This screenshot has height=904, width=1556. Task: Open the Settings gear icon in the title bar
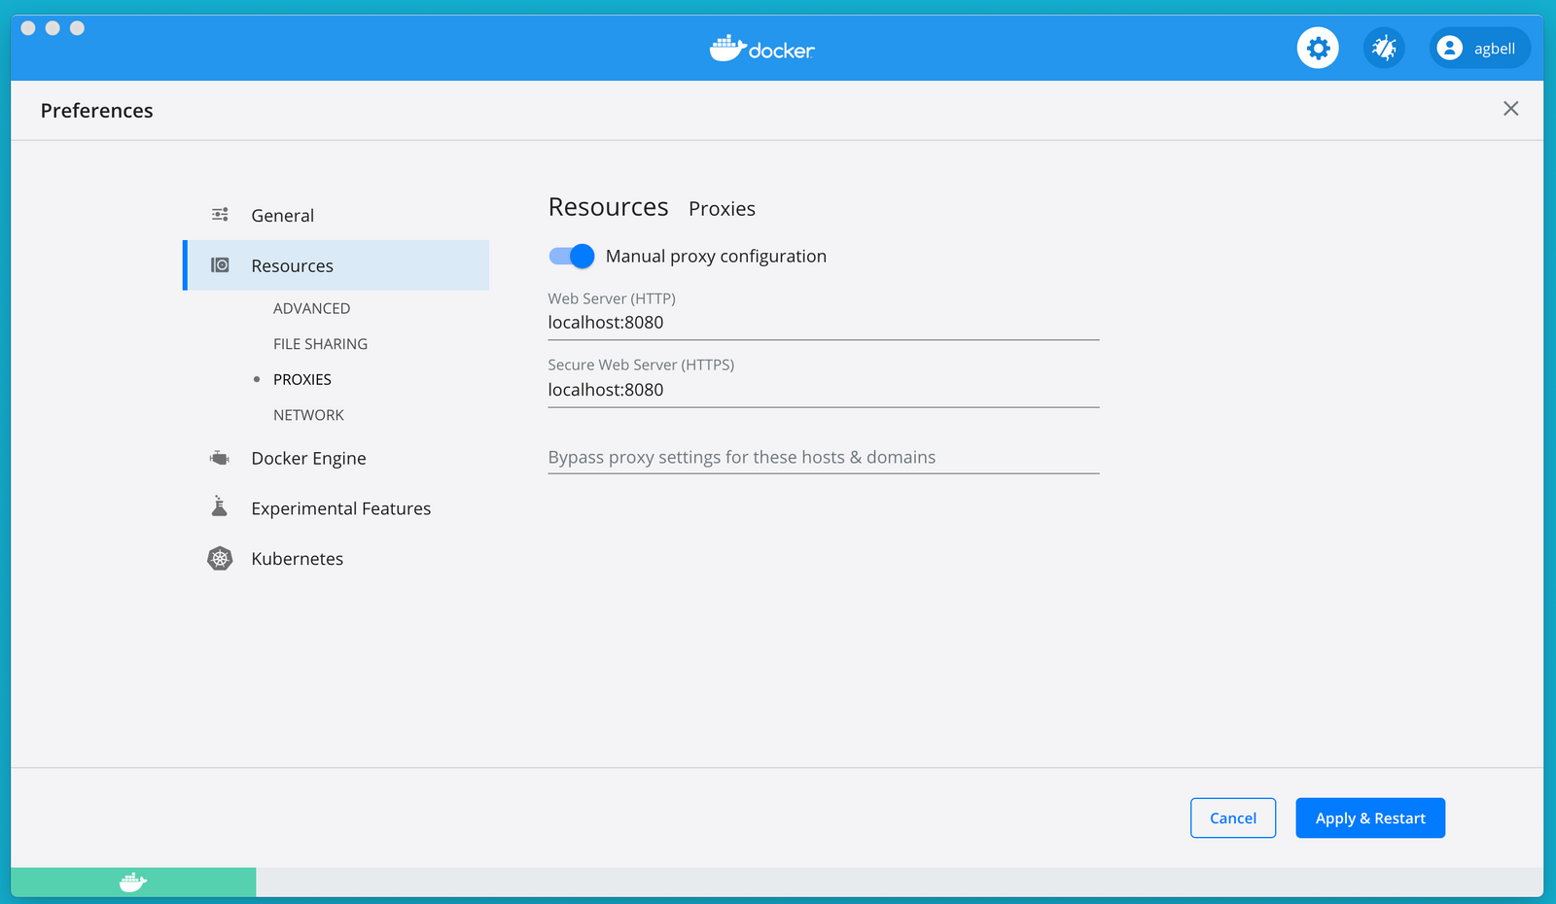[x=1318, y=47]
